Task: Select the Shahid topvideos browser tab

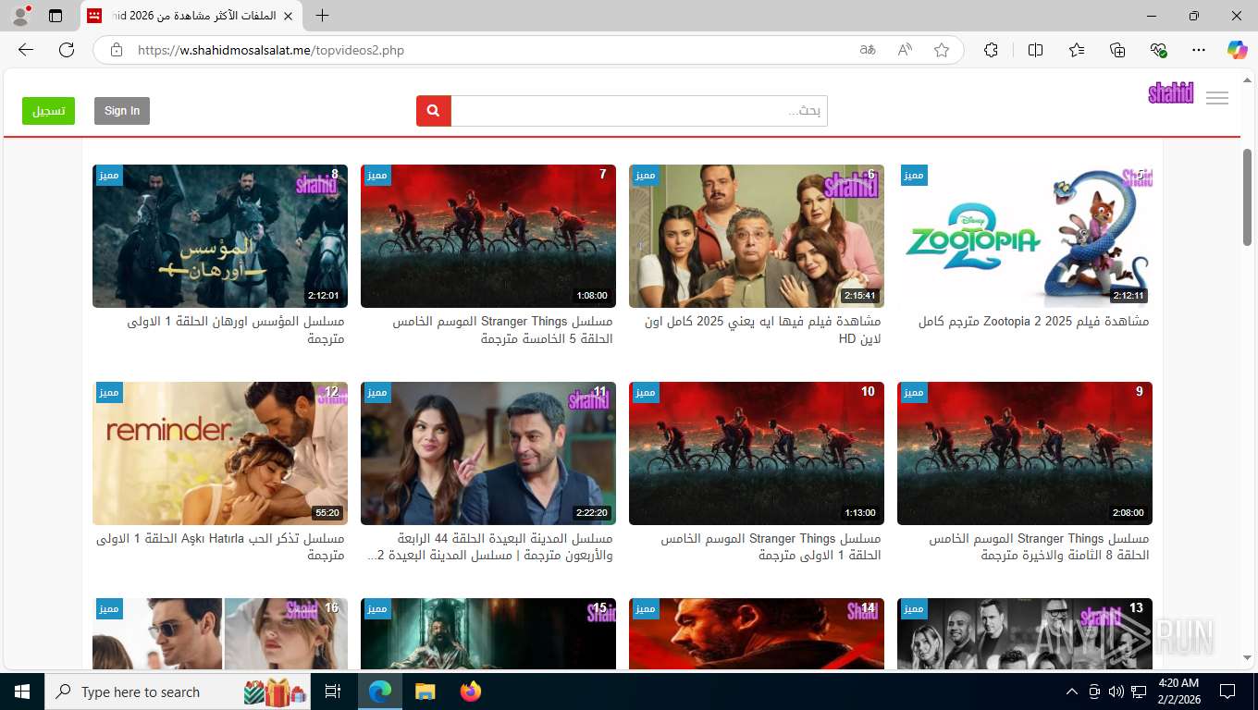Action: [x=191, y=16]
